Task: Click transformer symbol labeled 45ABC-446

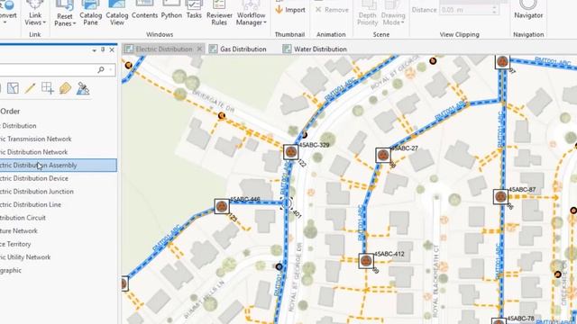Action: (x=222, y=206)
